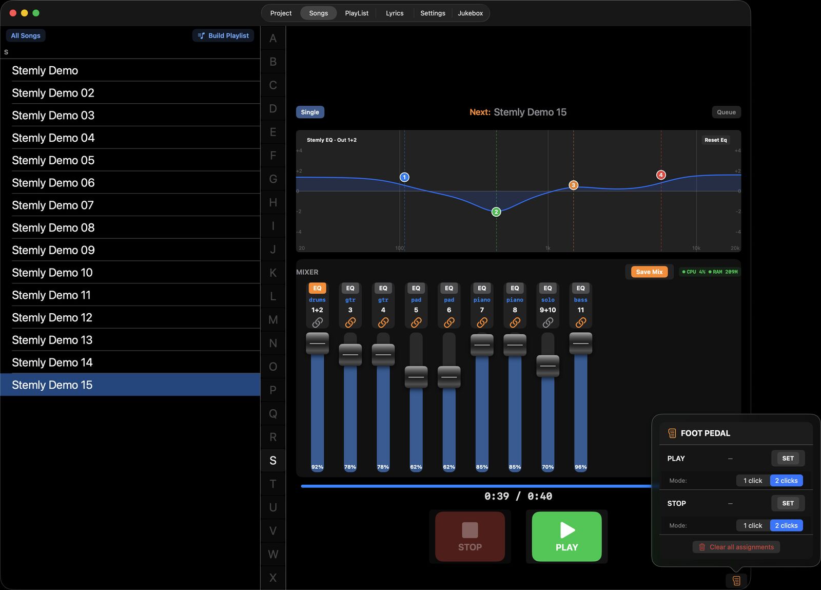This screenshot has width=821, height=590.
Task: Click SET for the PLAY pedal
Action: pos(788,458)
